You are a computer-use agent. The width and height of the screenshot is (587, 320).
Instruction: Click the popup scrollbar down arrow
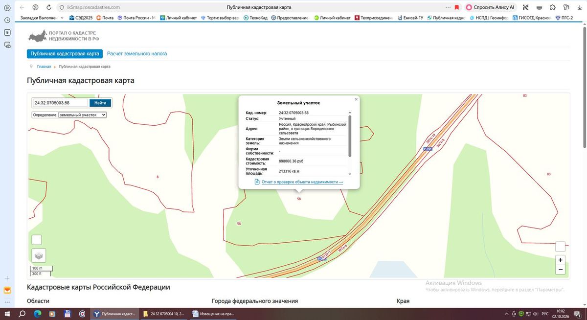tap(350, 174)
